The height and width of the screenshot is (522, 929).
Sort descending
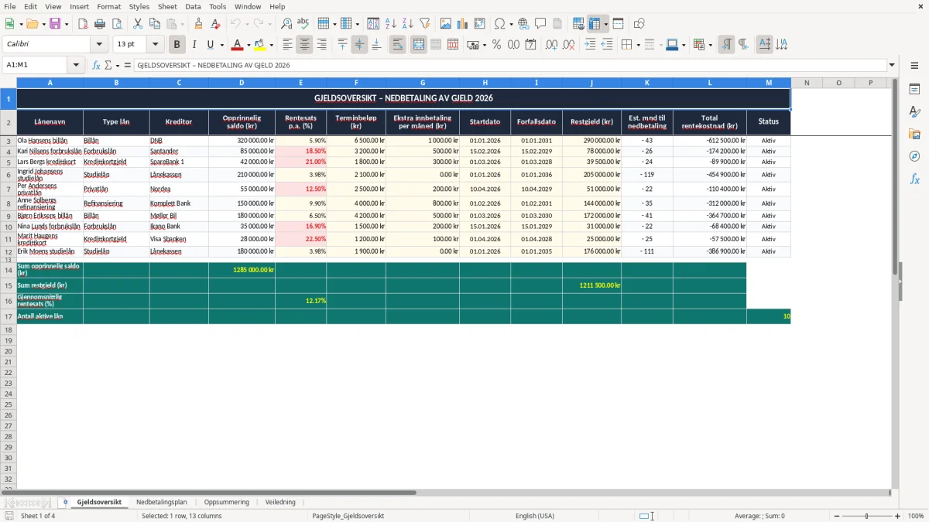[408, 24]
